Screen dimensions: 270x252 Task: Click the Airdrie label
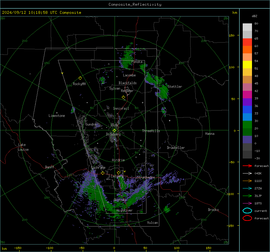click(118, 160)
